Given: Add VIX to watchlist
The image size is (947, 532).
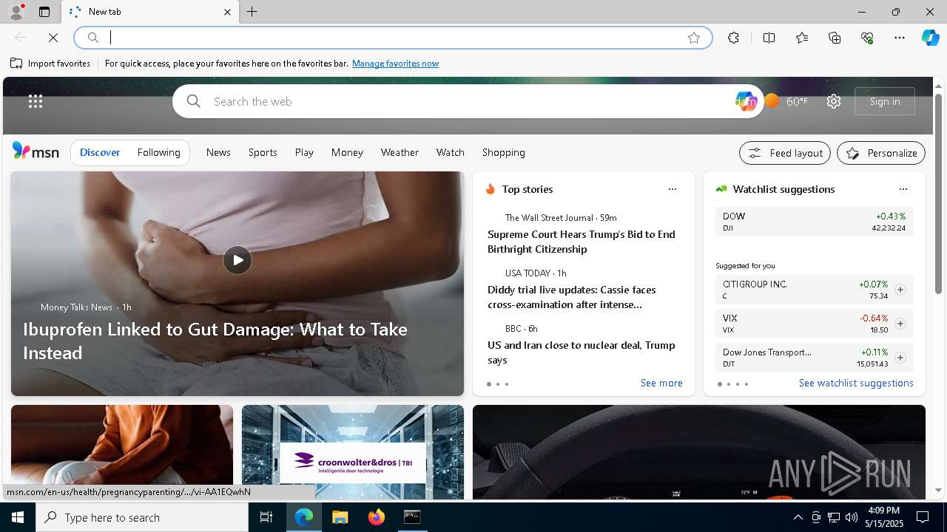Looking at the screenshot, I should [900, 324].
